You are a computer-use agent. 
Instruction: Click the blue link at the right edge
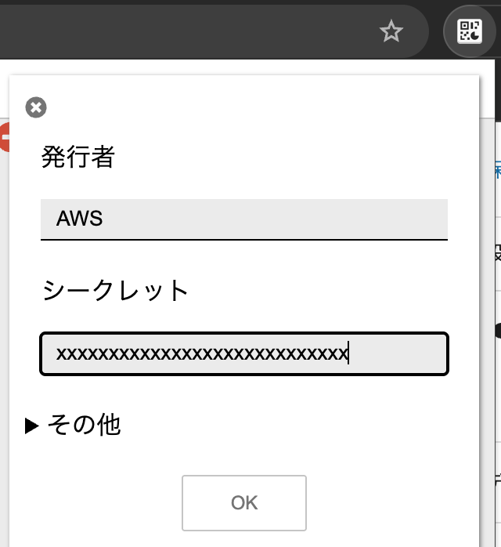(x=497, y=169)
